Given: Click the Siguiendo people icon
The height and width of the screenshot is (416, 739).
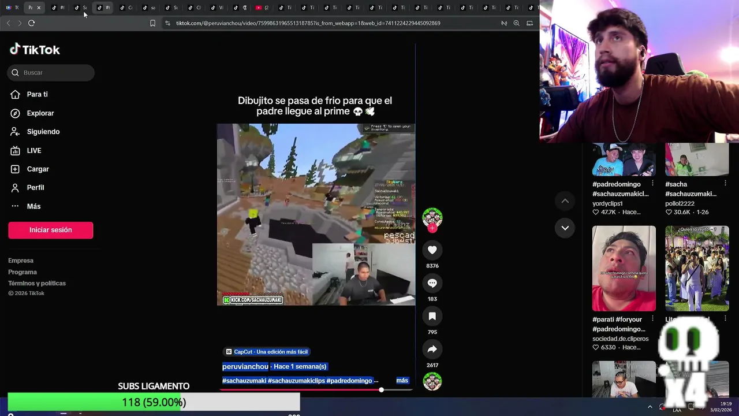Looking at the screenshot, I should pyautogui.click(x=15, y=132).
